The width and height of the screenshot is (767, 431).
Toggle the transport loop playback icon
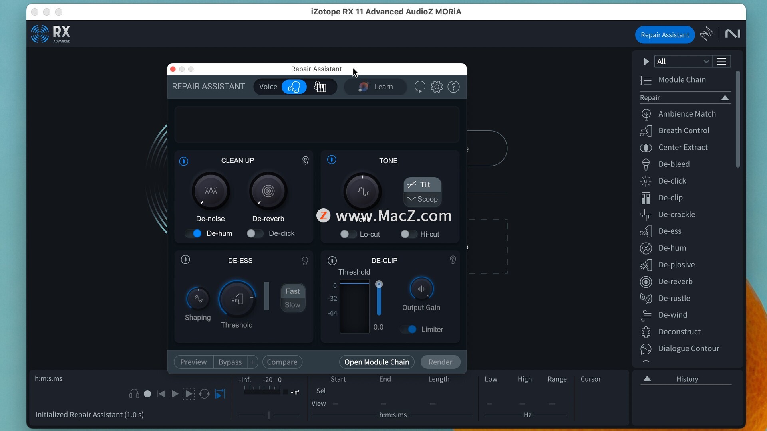(x=204, y=394)
